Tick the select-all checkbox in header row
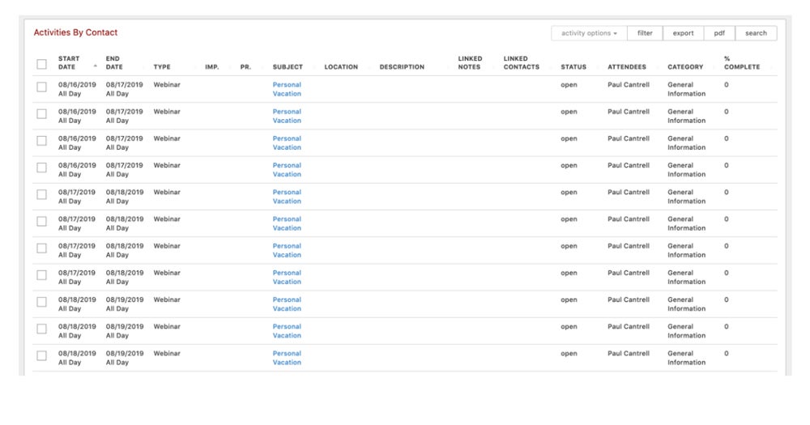Screen dimensions: 810x425 click(x=42, y=64)
